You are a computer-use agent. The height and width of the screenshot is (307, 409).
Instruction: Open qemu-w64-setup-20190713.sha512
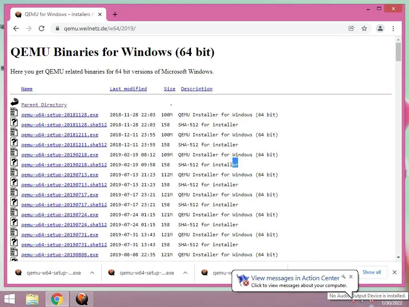(x=64, y=185)
